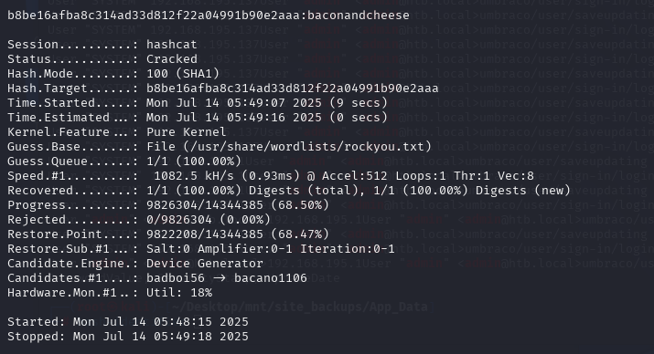654x354 pixels.
Task: Click the Recovered digests line
Action: click(x=289, y=191)
